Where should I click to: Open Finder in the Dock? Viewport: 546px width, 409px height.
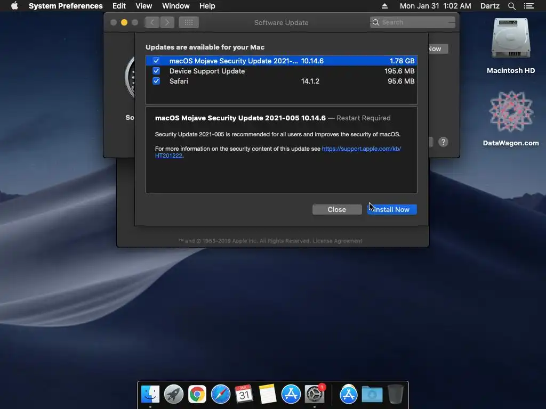pos(150,394)
